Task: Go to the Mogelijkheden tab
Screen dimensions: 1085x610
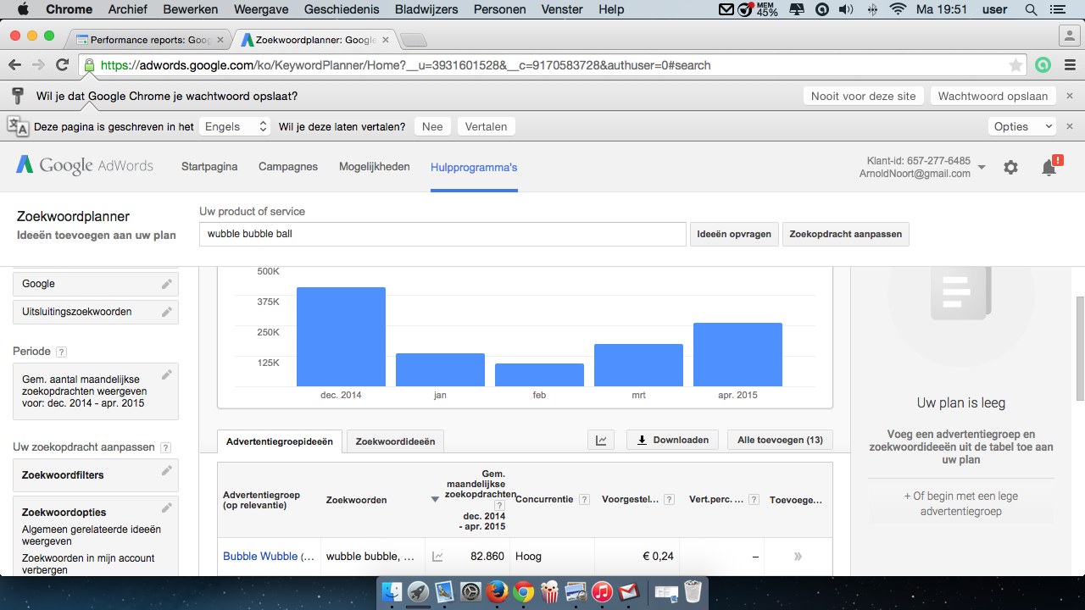Action: point(375,167)
